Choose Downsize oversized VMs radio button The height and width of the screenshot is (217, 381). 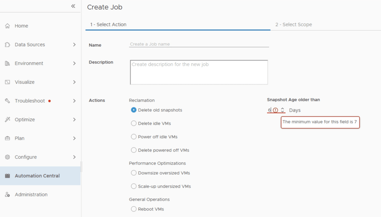click(x=134, y=173)
